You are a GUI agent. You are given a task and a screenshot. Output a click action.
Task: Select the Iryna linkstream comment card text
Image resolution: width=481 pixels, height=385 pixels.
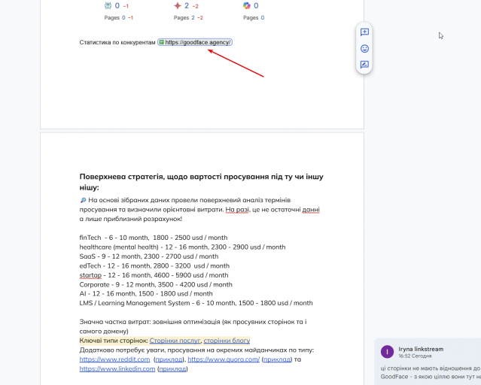[x=431, y=372]
